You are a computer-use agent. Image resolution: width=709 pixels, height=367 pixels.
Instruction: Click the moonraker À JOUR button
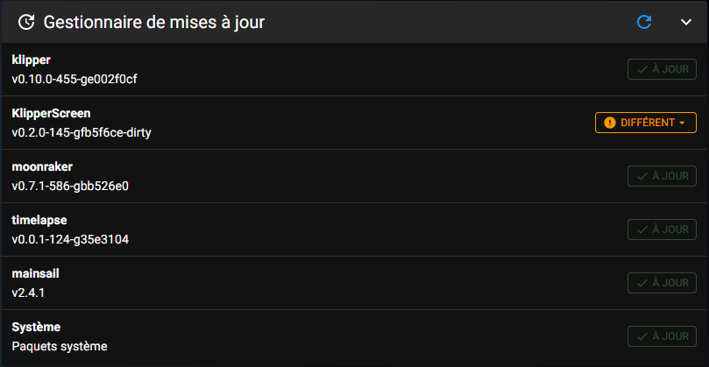662,176
